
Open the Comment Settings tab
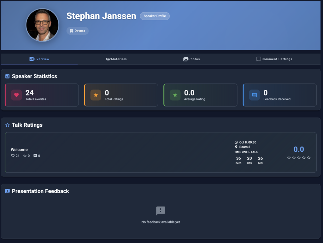coord(274,59)
